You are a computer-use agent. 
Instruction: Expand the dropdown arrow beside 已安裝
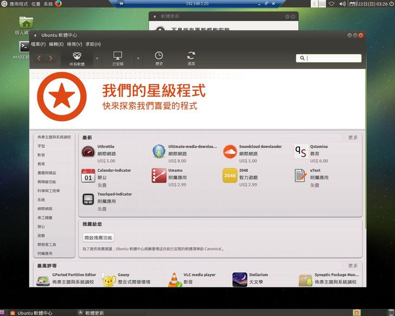138,58
